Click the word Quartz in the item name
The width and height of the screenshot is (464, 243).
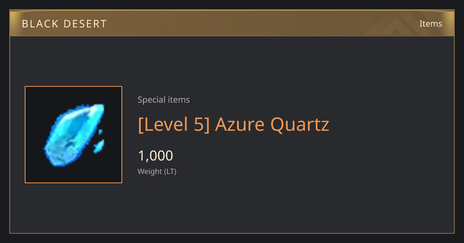point(300,125)
